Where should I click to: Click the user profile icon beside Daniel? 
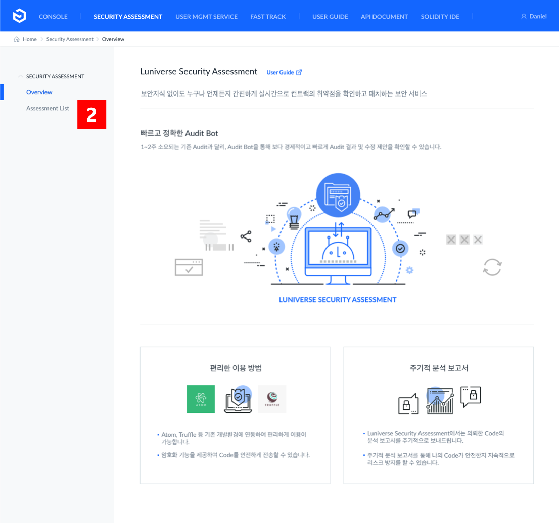524,16
